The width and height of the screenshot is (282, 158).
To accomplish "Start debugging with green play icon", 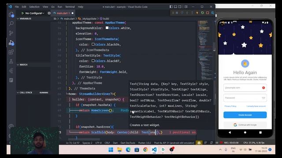I will pos(22,13).
